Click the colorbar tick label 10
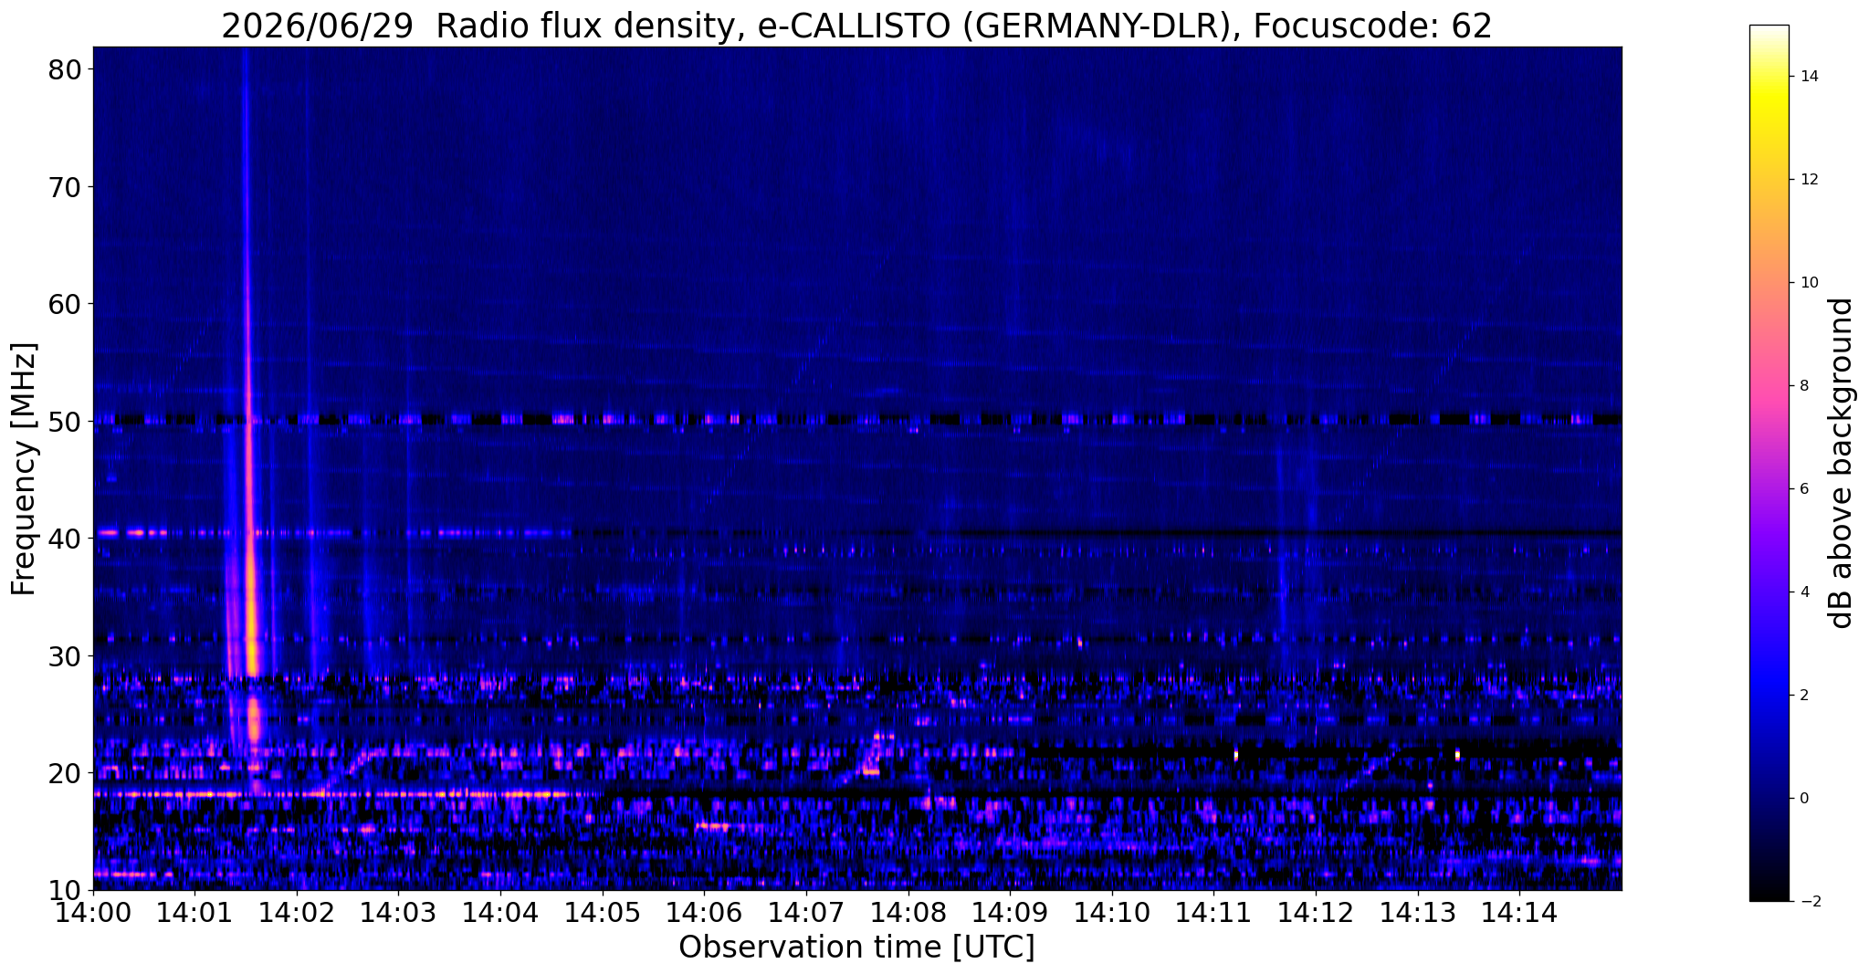 (1809, 282)
